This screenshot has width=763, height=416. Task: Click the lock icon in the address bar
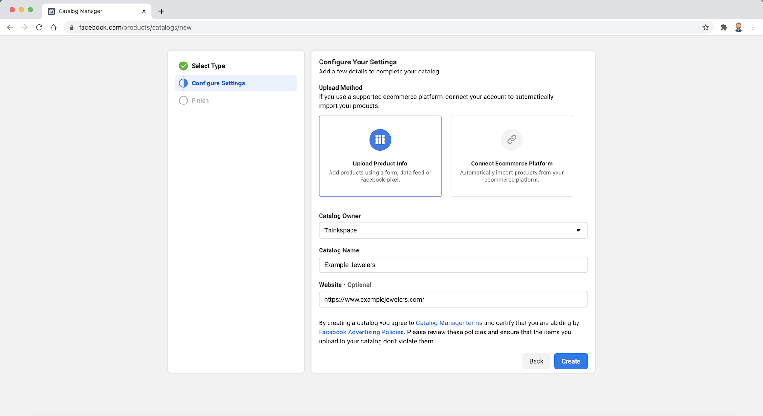coord(72,27)
